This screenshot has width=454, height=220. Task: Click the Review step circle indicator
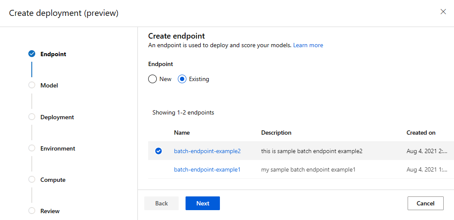tap(31, 211)
